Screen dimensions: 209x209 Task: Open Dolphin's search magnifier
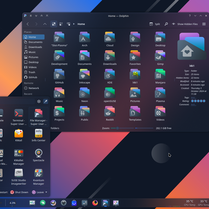point(166,24)
